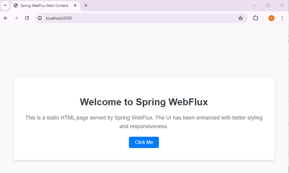Click the Welcome to Spring WebFlux heading
289x173 pixels.
tap(144, 102)
